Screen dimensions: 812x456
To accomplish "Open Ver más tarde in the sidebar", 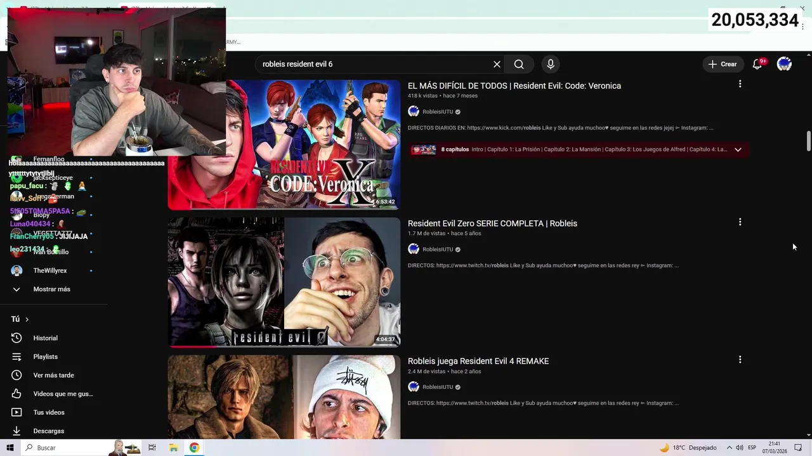I will click(54, 375).
